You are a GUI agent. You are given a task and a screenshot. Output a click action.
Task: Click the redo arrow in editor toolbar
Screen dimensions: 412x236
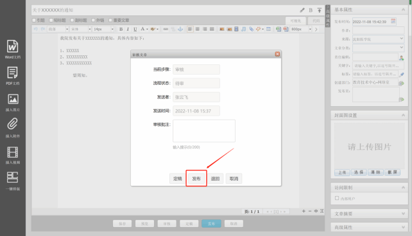[x=42, y=29]
